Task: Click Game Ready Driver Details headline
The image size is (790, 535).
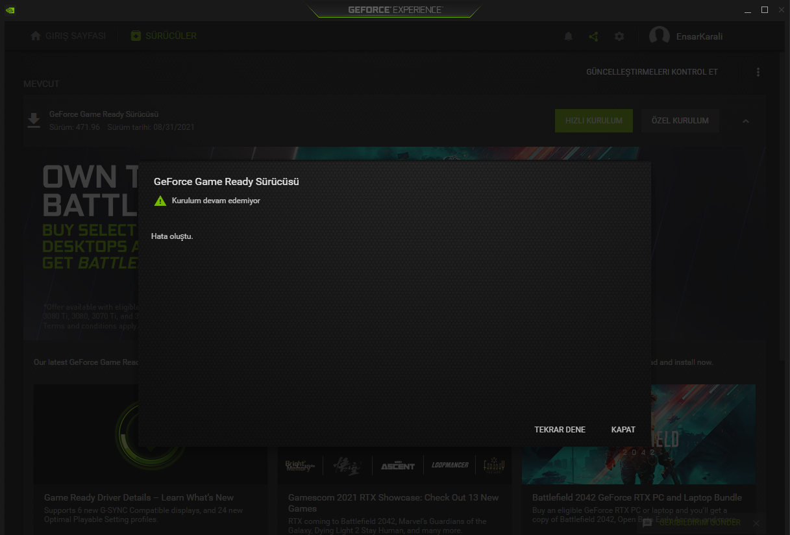Action: pyautogui.click(x=139, y=497)
